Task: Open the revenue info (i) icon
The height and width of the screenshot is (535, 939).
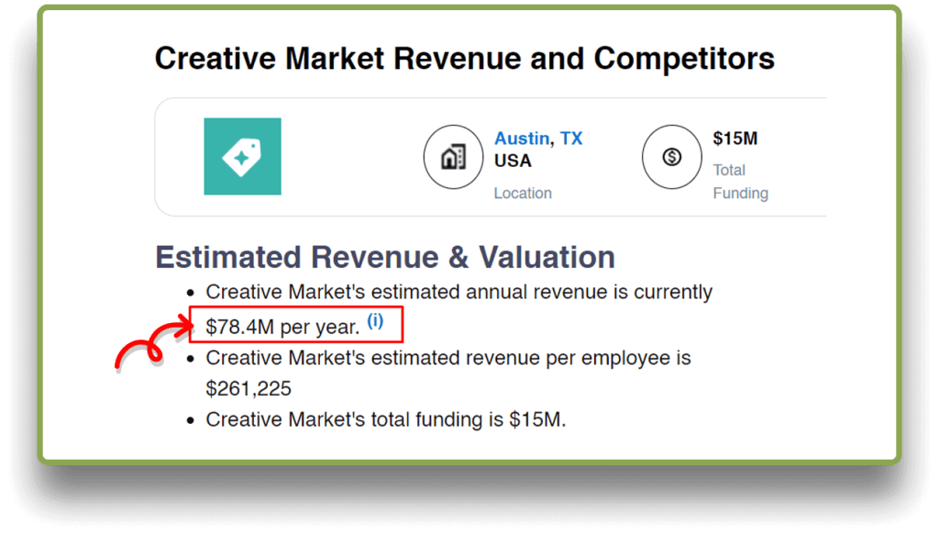Action: point(375,321)
